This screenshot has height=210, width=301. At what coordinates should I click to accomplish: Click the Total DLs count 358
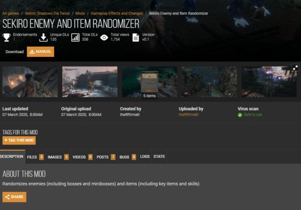[85, 39]
